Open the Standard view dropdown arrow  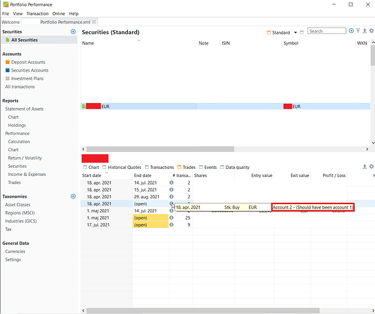tap(295, 33)
